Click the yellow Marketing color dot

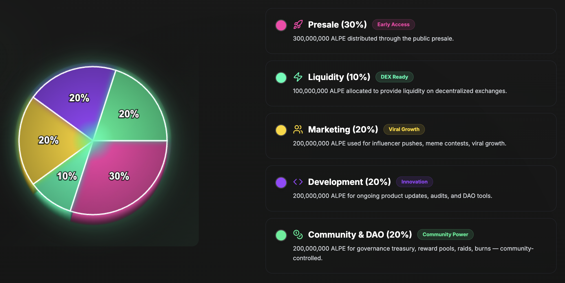281,130
